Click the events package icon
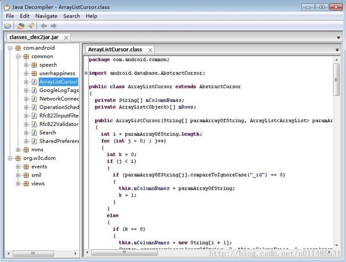Screen dimensions: 346x262 pyautogui.click(x=26, y=167)
